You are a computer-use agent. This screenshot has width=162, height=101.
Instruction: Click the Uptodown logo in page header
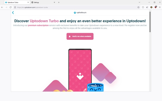(x=80, y=13)
